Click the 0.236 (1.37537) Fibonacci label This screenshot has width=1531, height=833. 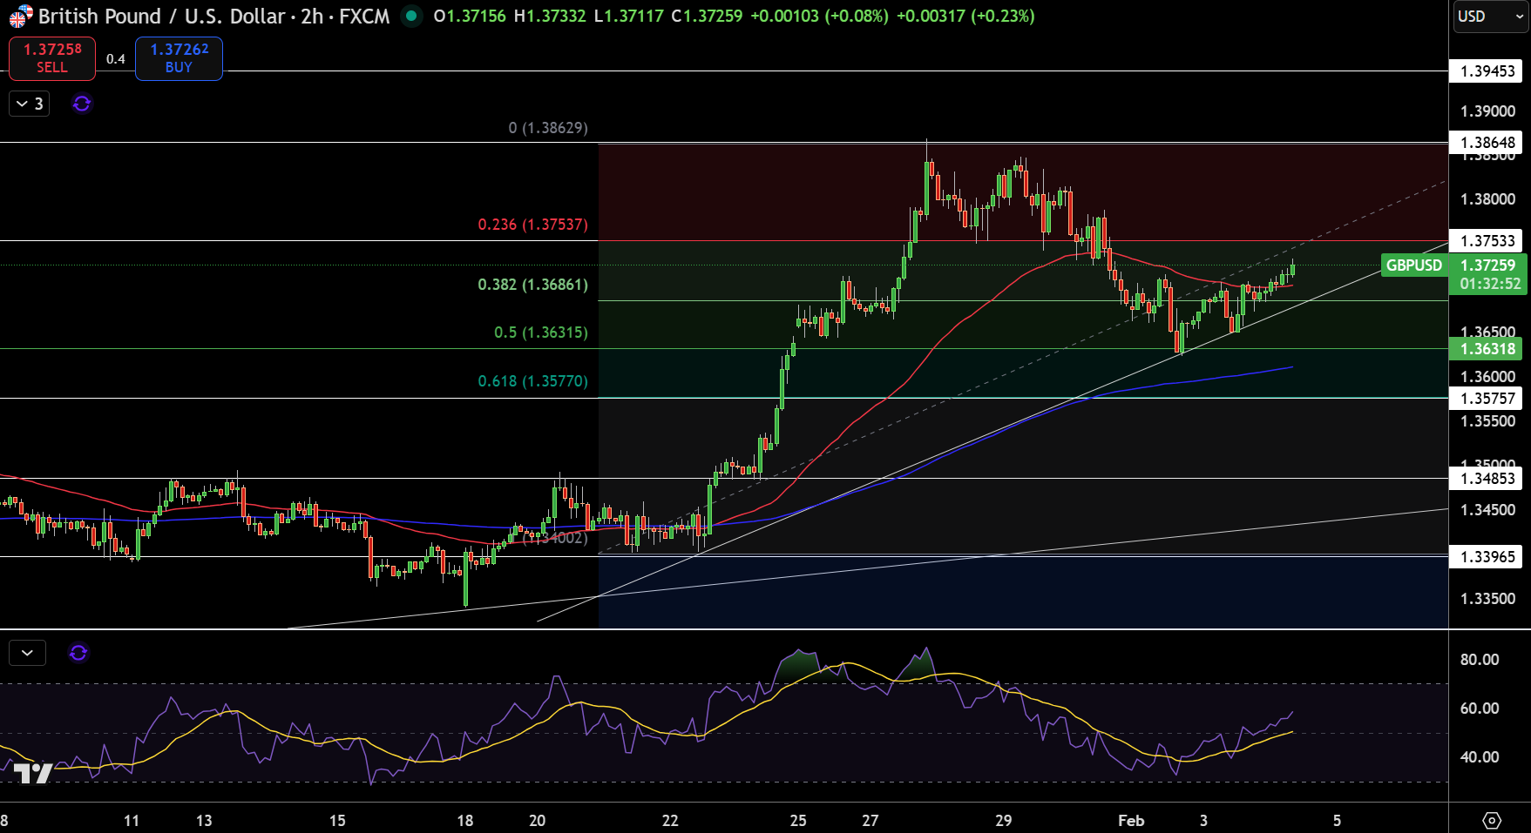point(532,225)
